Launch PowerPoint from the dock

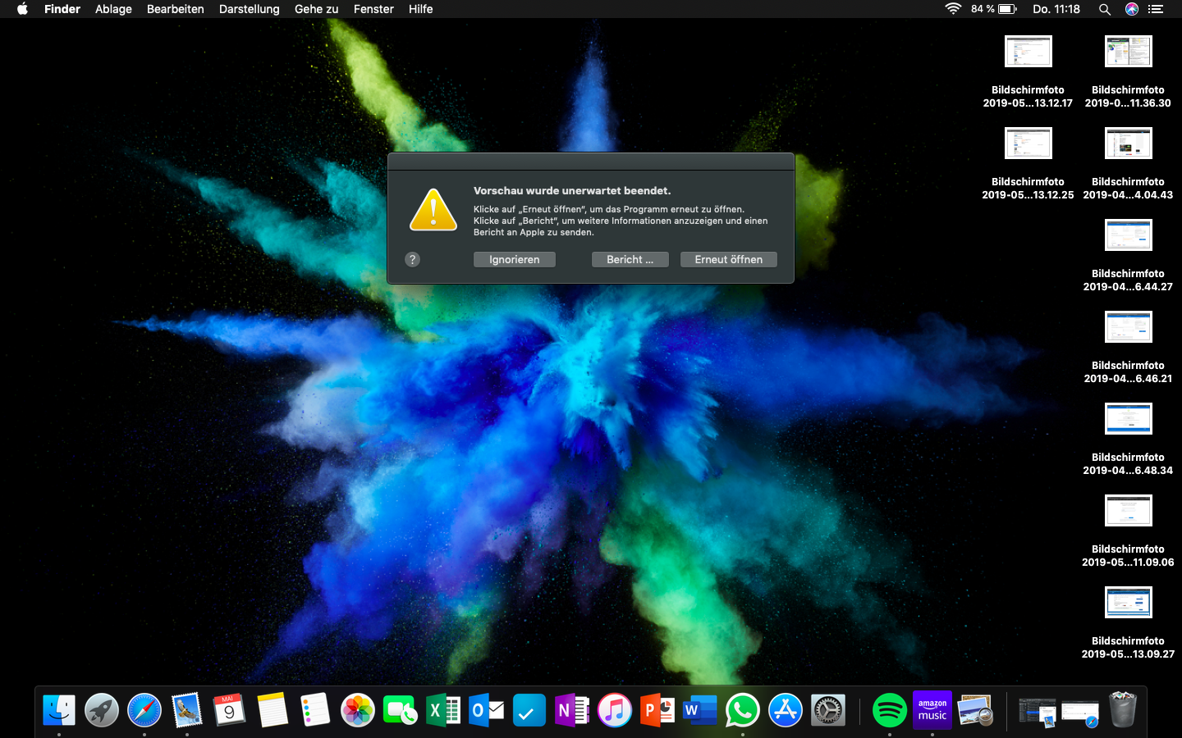coord(657,710)
